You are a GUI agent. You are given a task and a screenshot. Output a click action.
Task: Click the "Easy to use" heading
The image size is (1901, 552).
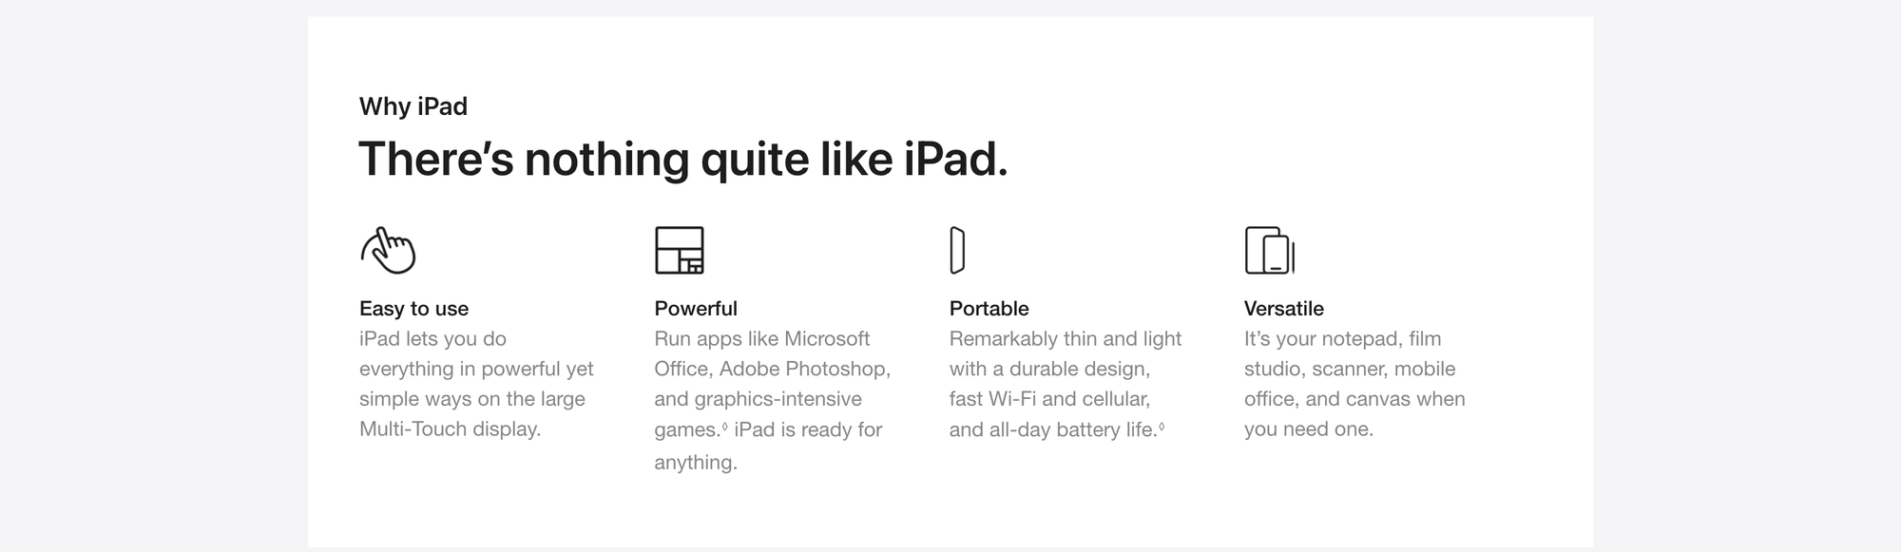413,309
